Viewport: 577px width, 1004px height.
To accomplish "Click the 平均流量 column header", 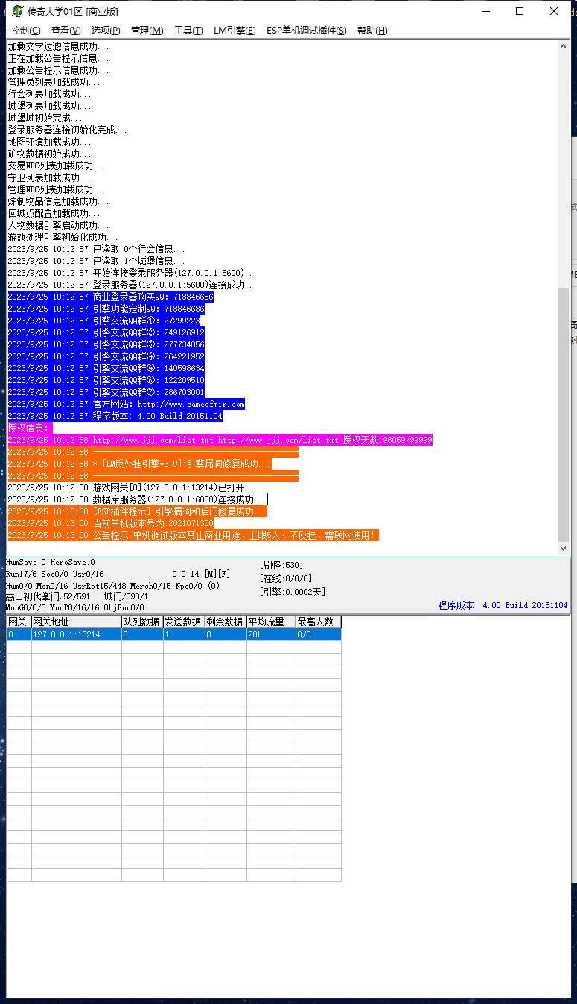I will [271, 622].
